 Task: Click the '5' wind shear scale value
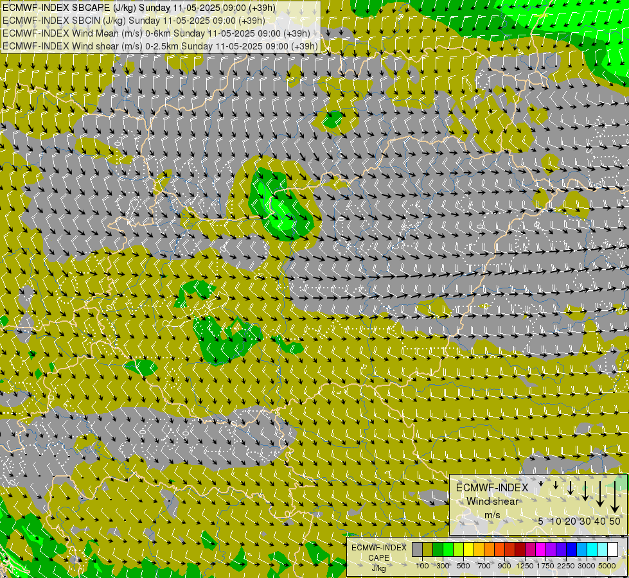point(541,521)
